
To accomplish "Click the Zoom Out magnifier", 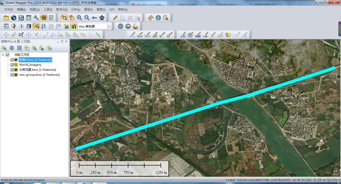I will click(x=87, y=18).
